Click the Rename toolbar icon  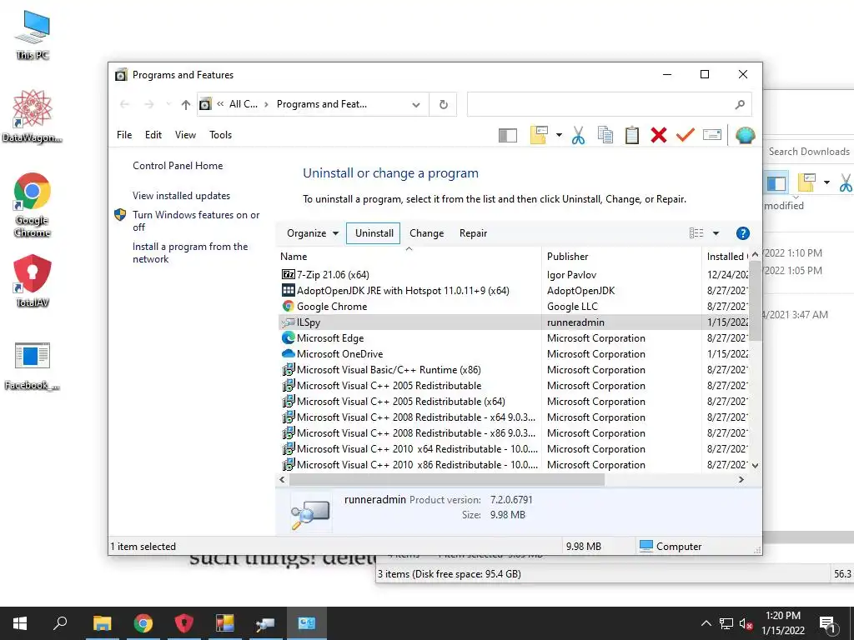tap(712, 134)
